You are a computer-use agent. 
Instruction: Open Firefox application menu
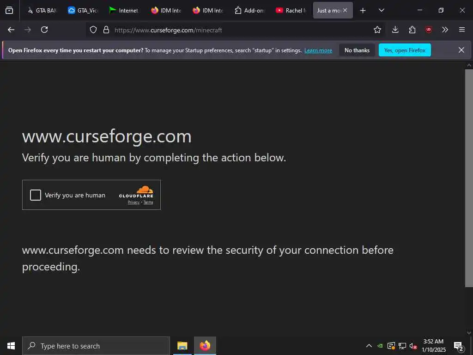[x=462, y=30]
